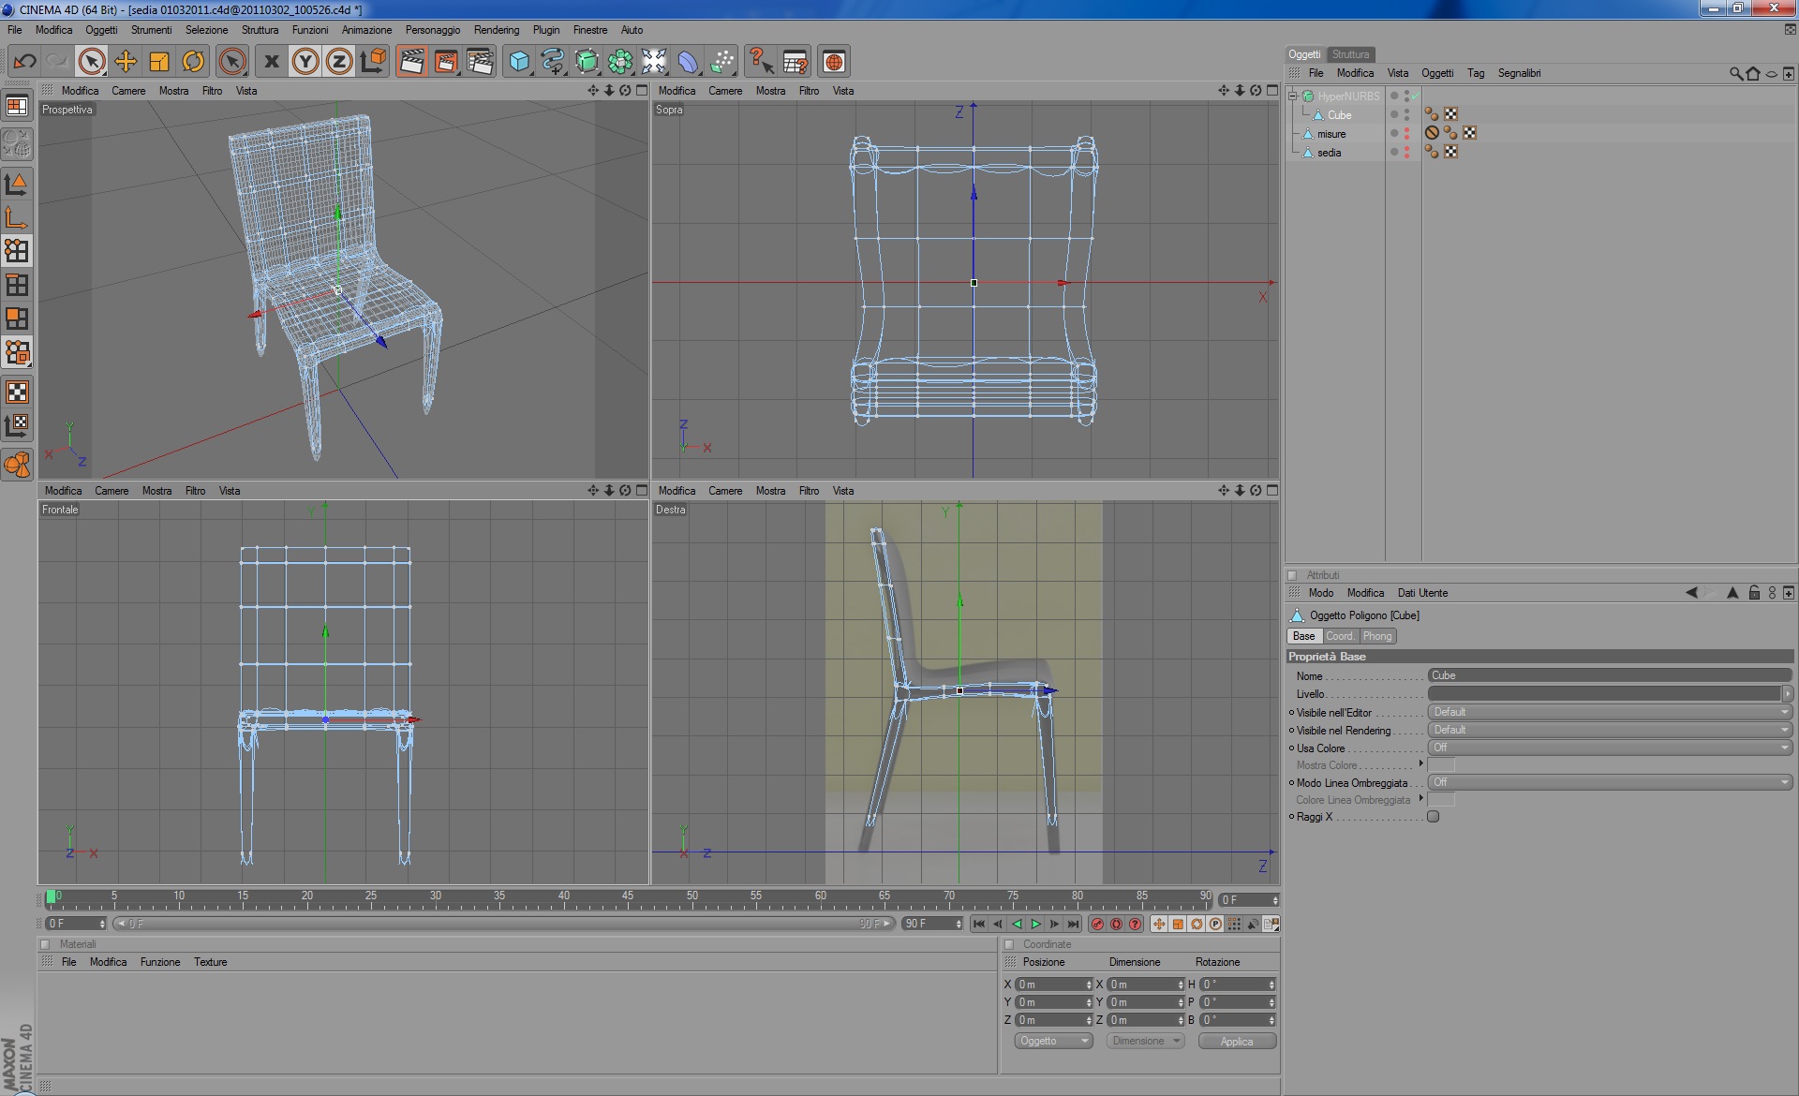Add a Cube primitive object
The image size is (1799, 1096).
pos(519,62)
